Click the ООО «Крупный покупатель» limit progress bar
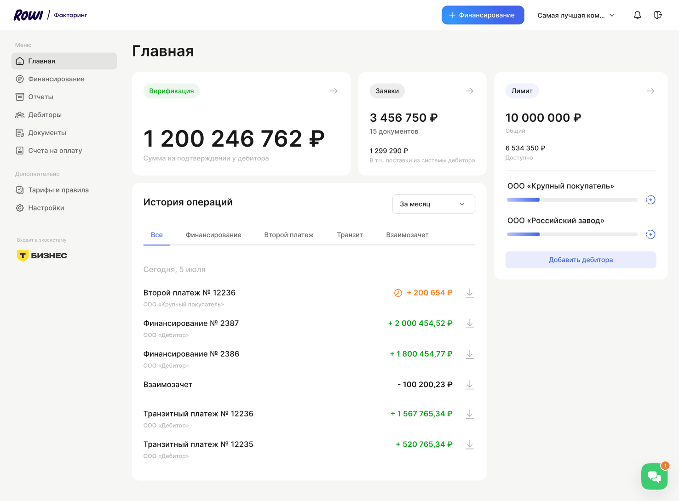This screenshot has height=501, width=679. coord(572,200)
